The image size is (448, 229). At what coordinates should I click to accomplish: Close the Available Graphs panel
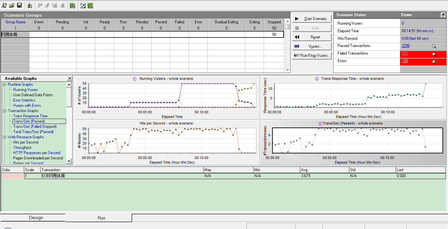point(70,79)
